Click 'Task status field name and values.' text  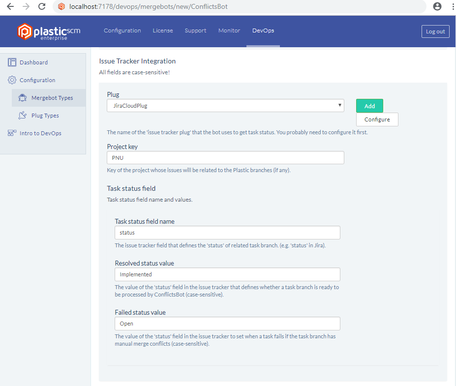pos(150,200)
